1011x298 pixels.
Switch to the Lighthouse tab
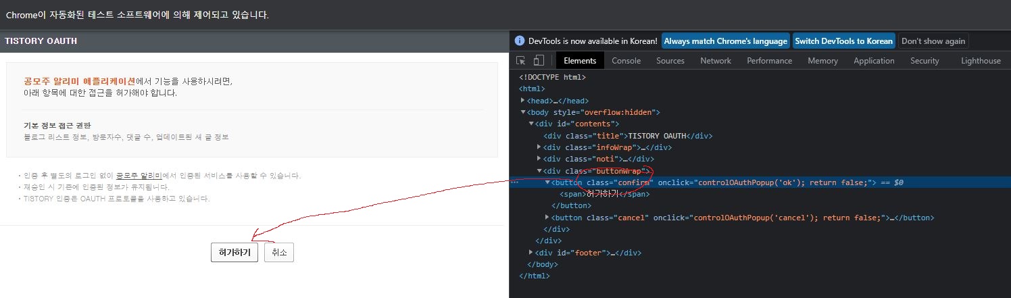[981, 60]
